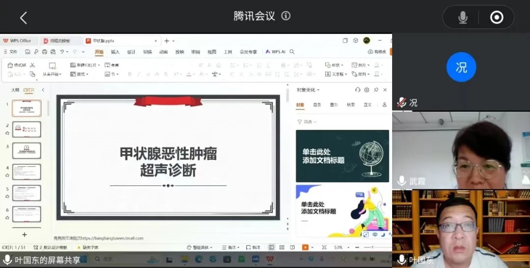Start slideshow with orange play button
The width and height of the screenshot is (530, 268).
pos(305,247)
